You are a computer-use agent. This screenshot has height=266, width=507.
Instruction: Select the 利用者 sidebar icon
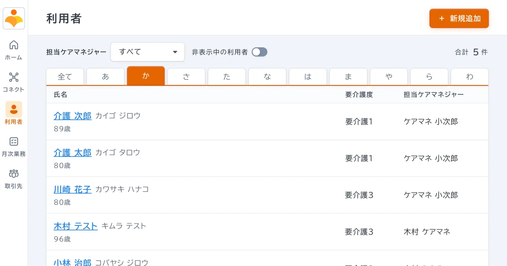[x=14, y=109]
